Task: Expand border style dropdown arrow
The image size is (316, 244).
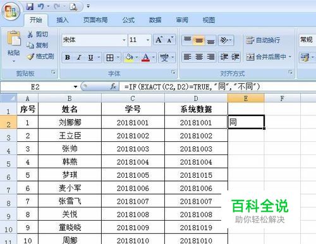Action: pyautogui.click(x=118, y=57)
